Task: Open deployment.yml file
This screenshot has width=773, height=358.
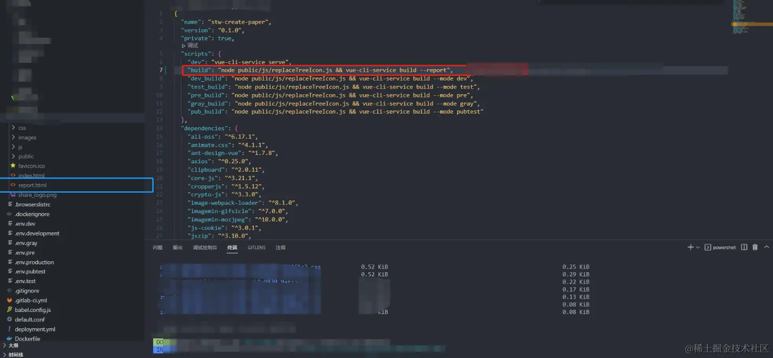Action: pyautogui.click(x=35, y=329)
